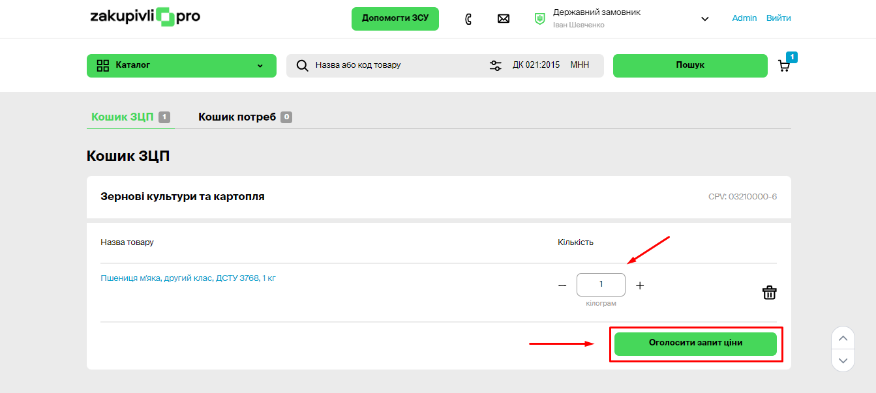
Task: Select the Кошик ЗЦП tab
Action: click(123, 117)
